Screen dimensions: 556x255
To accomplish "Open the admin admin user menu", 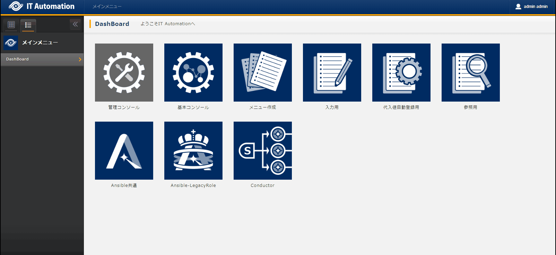I will [x=532, y=7].
